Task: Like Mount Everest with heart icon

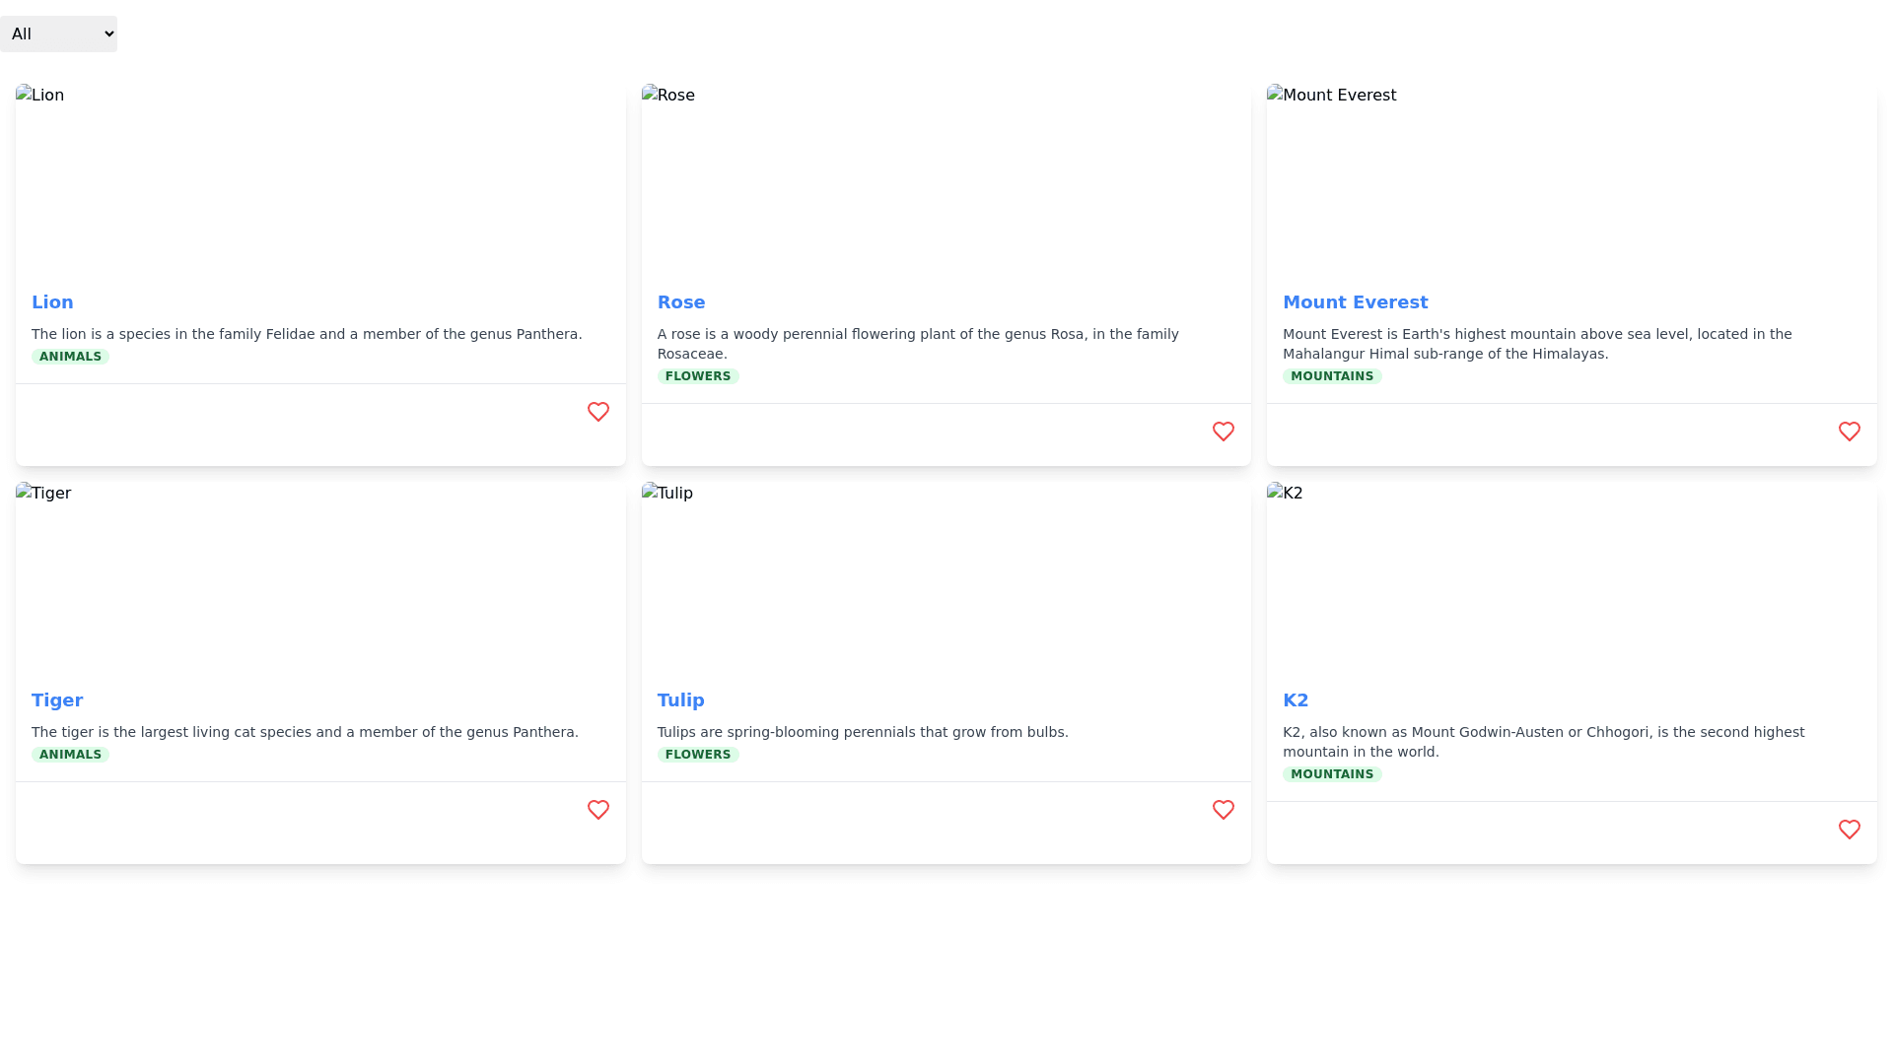Action: click(x=1849, y=432)
